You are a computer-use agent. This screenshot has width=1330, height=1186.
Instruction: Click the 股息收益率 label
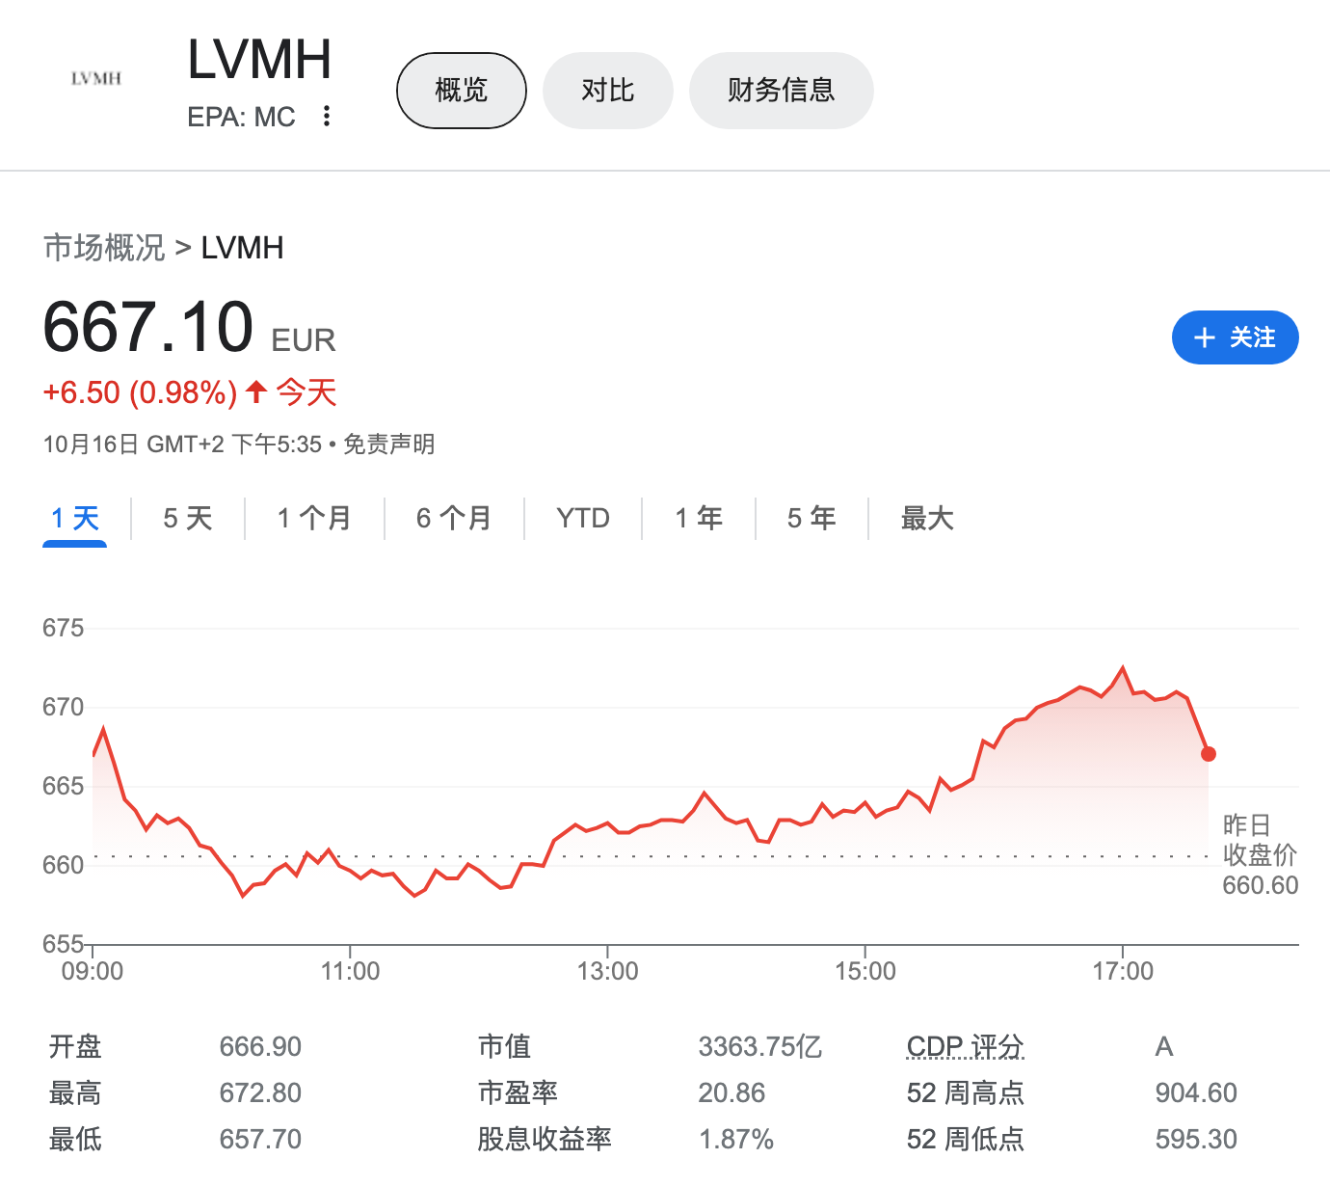point(545,1139)
